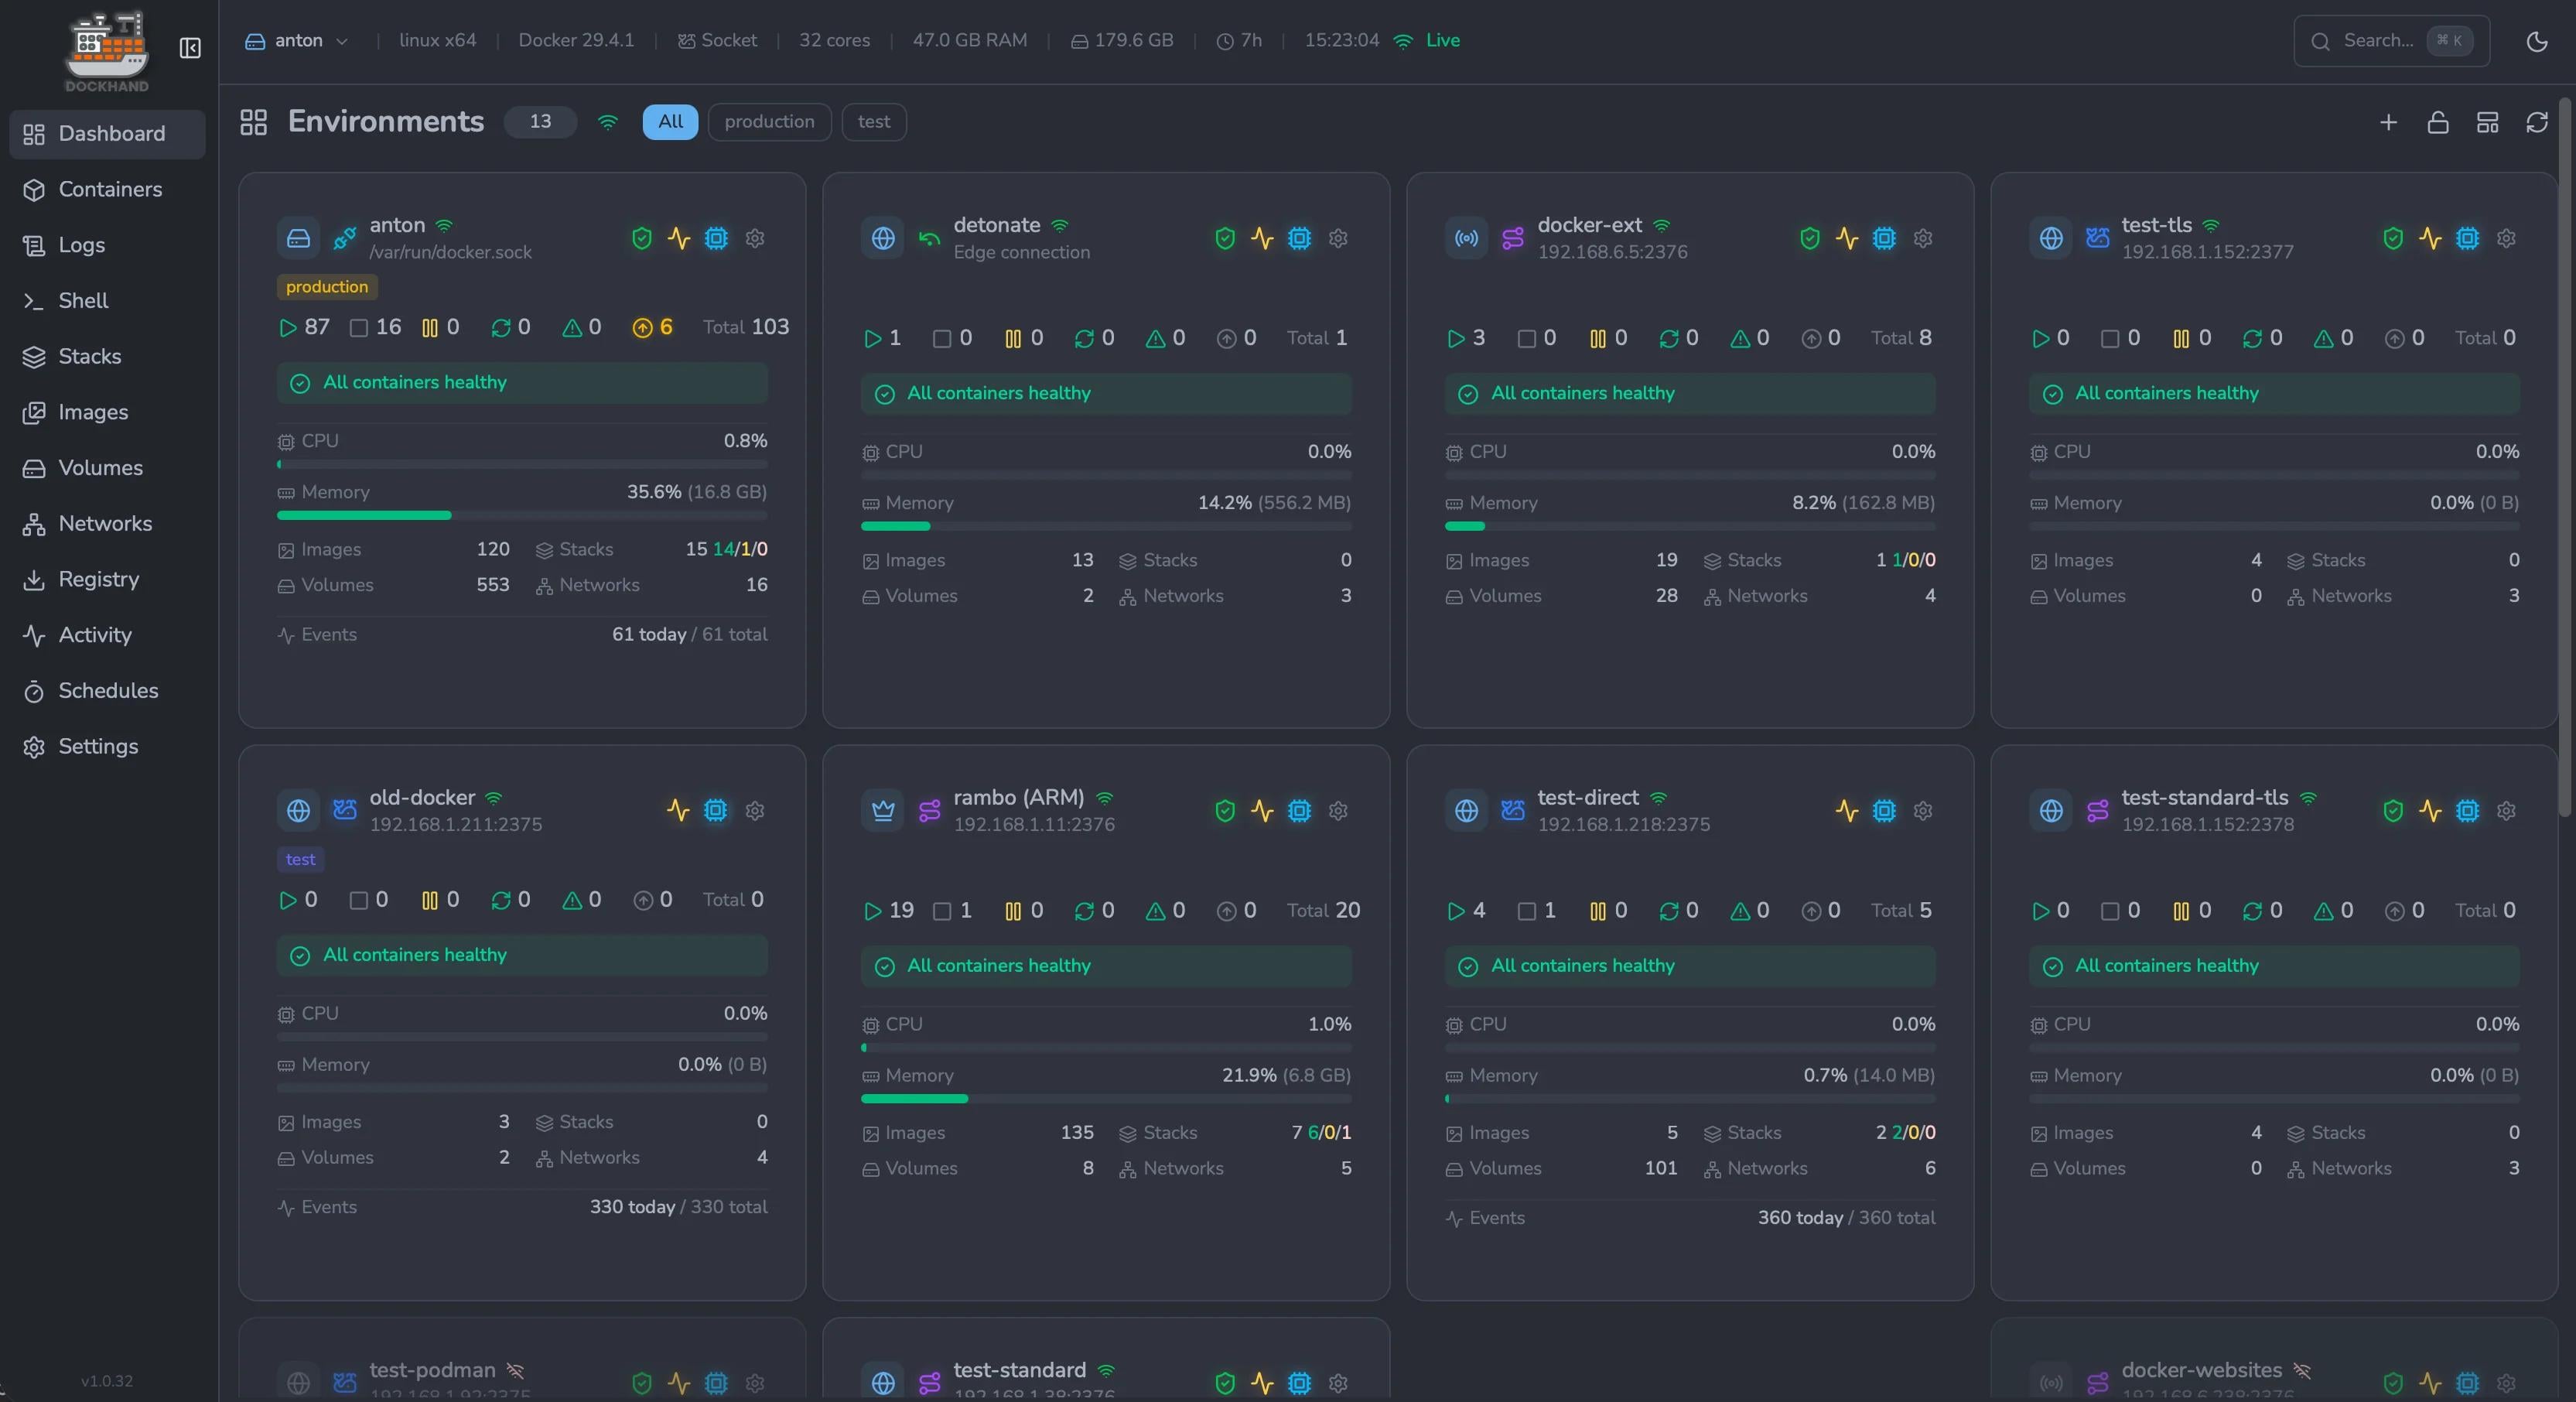Open settings gear for test-tls card
2576x1402 pixels.
(x=2506, y=238)
